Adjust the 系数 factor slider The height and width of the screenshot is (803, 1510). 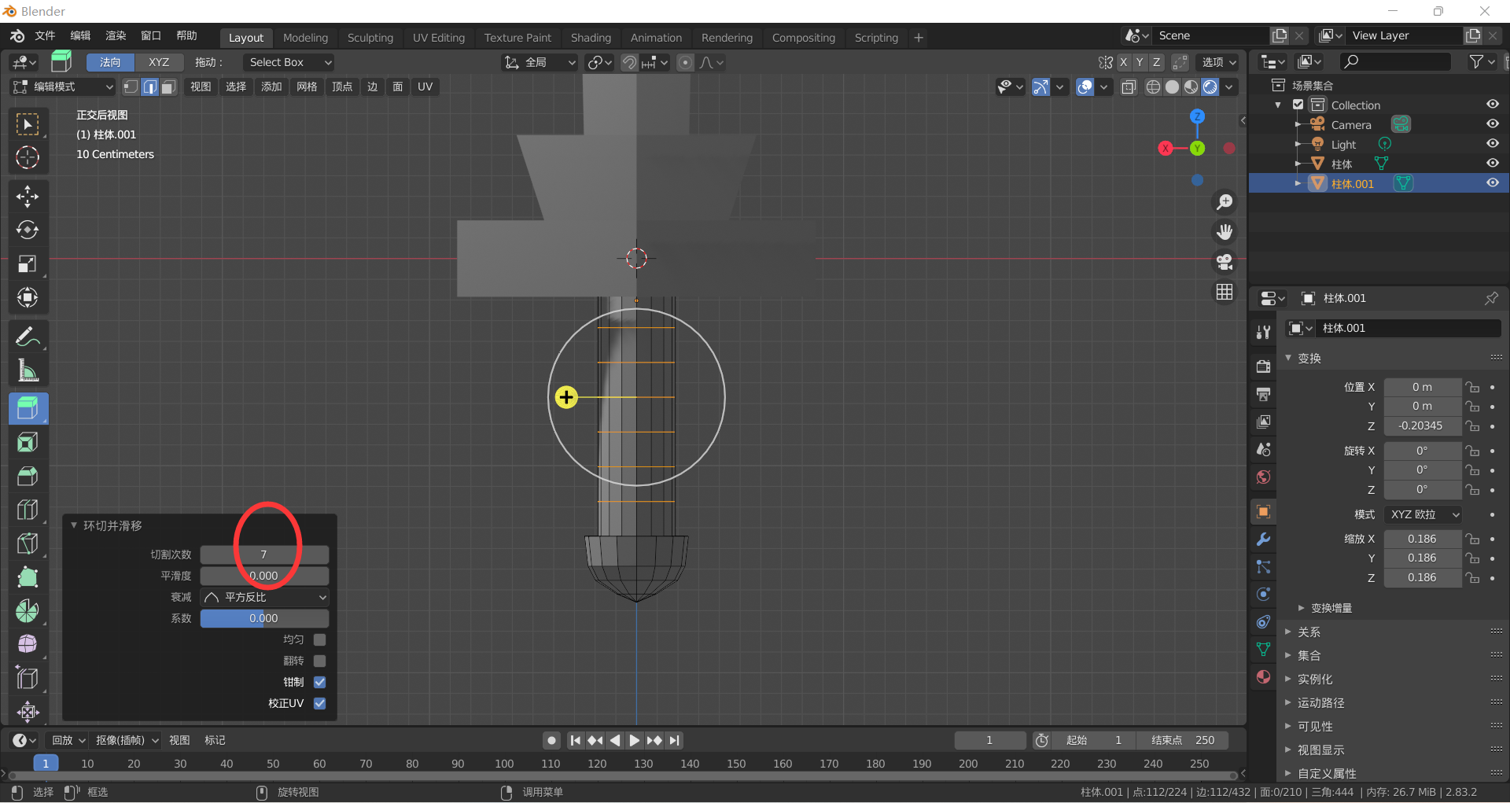click(264, 618)
